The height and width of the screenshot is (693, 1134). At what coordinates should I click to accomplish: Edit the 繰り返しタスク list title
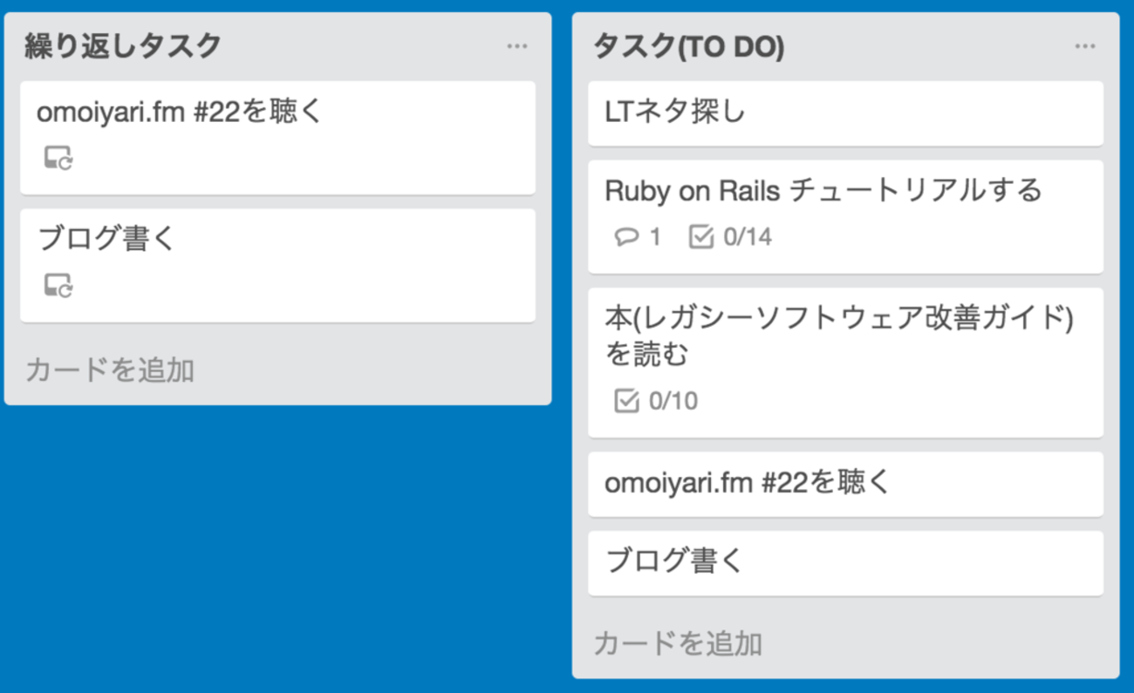pos(123,46)
